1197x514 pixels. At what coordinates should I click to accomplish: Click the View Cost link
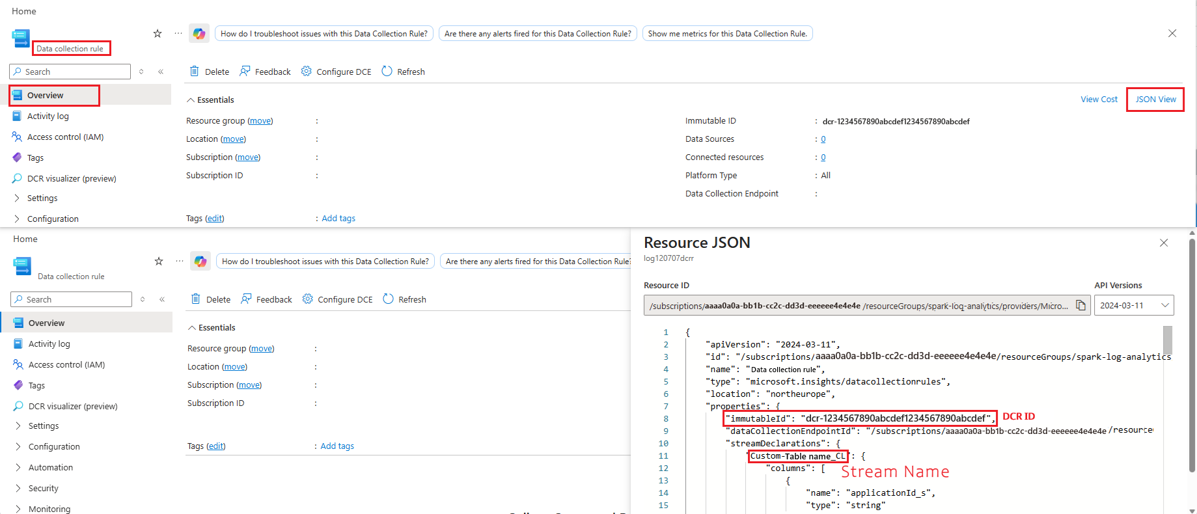[1099, 99]
